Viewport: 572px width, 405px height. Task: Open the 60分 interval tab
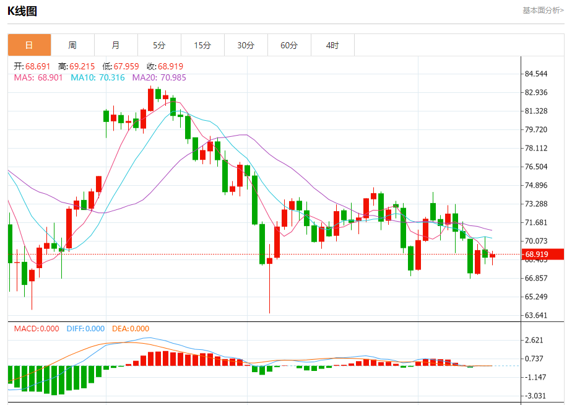289,45
